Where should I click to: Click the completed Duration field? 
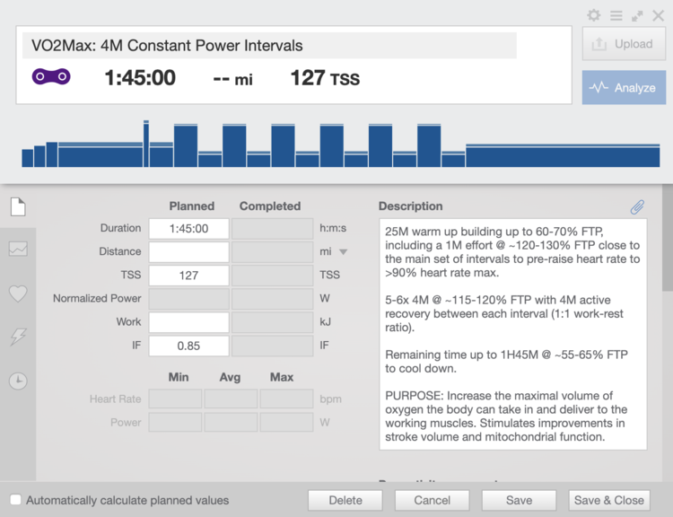(272, 229)
